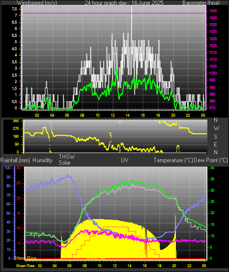Screen dimensions: 229x272
Task: Click the 1015 barometer axis label
Action: click(x=213, y=52)
